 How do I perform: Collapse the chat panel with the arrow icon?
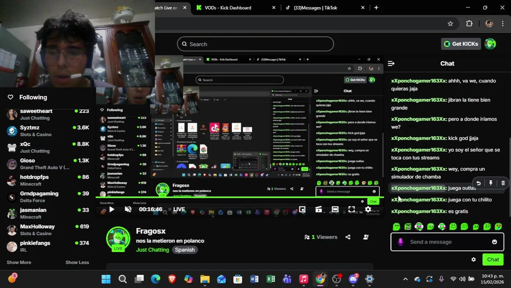click(391, 64)
